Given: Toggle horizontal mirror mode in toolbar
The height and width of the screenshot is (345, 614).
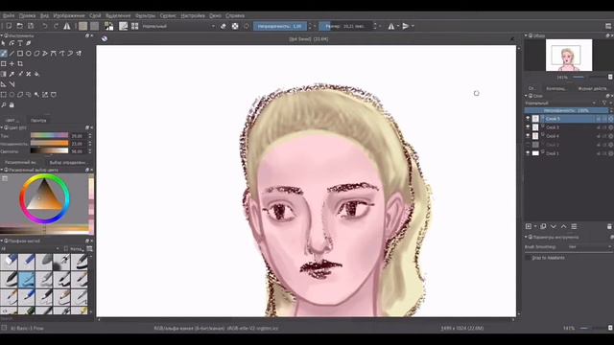Looking at the screenshot, I should coord(391,26).
